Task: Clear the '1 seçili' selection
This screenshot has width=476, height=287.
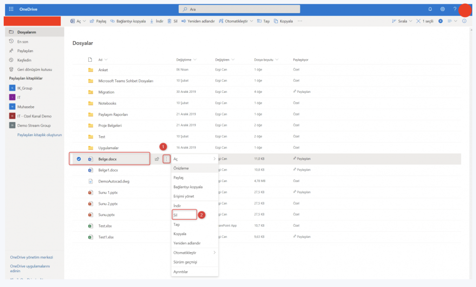Action: tap(418, 21)
